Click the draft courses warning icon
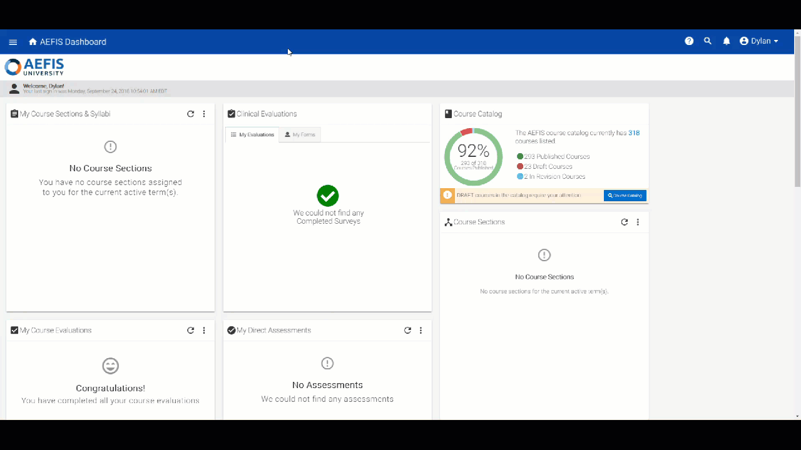The width and height of the screenshot is (801, 450). pos(447,195)
